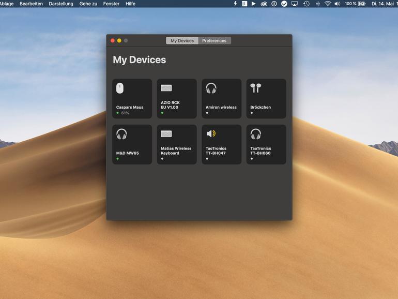Close the window with the red button
Viewport: 398px width, 299px height.
click(x=113, y=41)
